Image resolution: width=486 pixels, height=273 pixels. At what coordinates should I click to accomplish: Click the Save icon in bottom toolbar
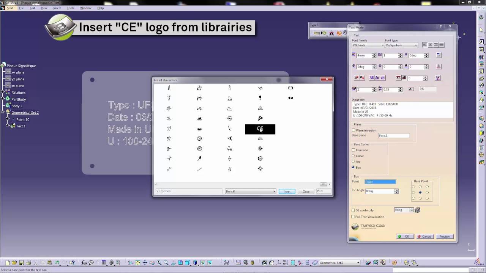(x=21, y=262)
